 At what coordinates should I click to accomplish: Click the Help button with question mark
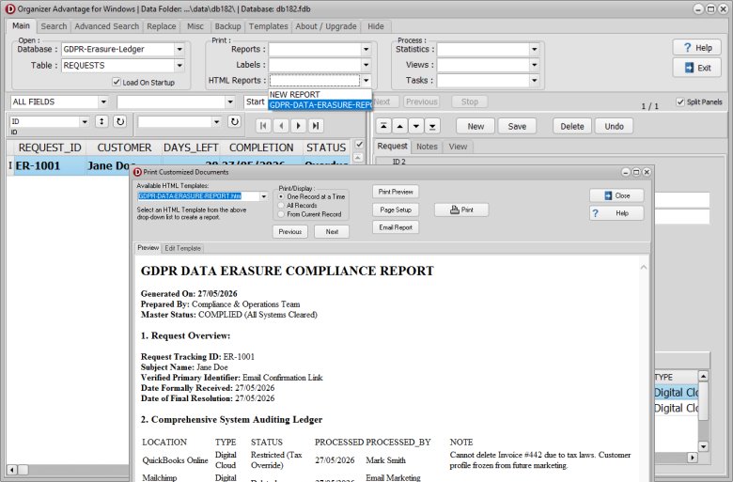click(696, 48)
